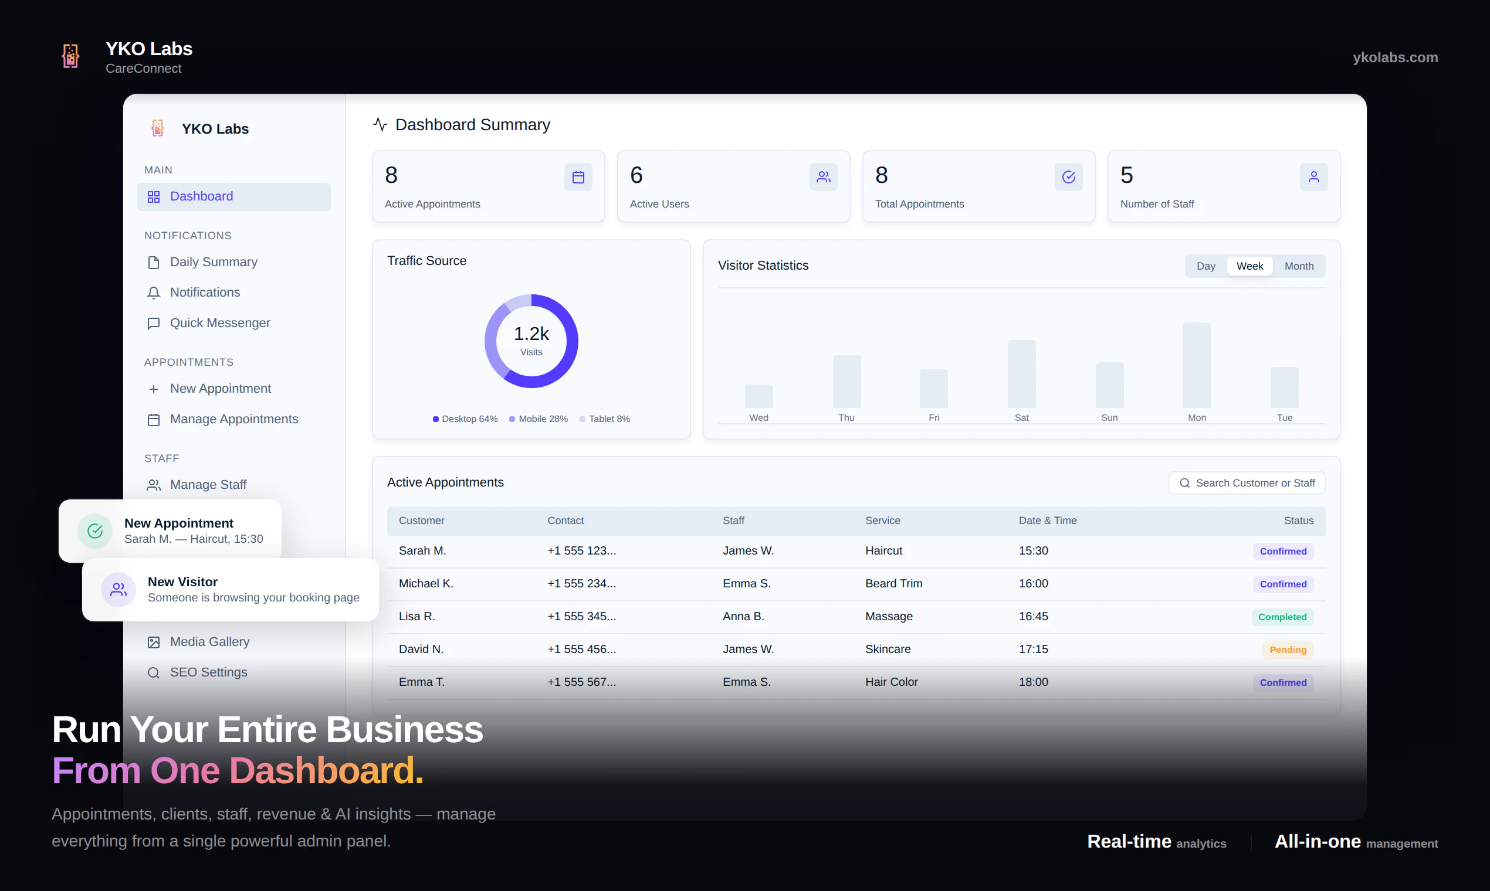Switch Visitor Statistics to Day view
The height and width of the screenshot is (891, 1490).
[1205, 266]
